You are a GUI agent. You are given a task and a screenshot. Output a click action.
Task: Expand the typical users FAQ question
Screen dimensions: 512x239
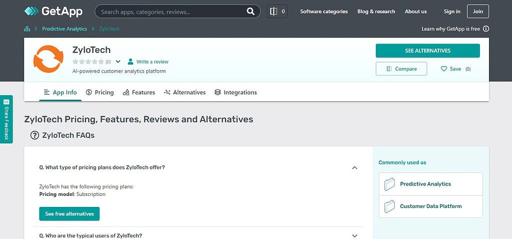tap(355, 235)
